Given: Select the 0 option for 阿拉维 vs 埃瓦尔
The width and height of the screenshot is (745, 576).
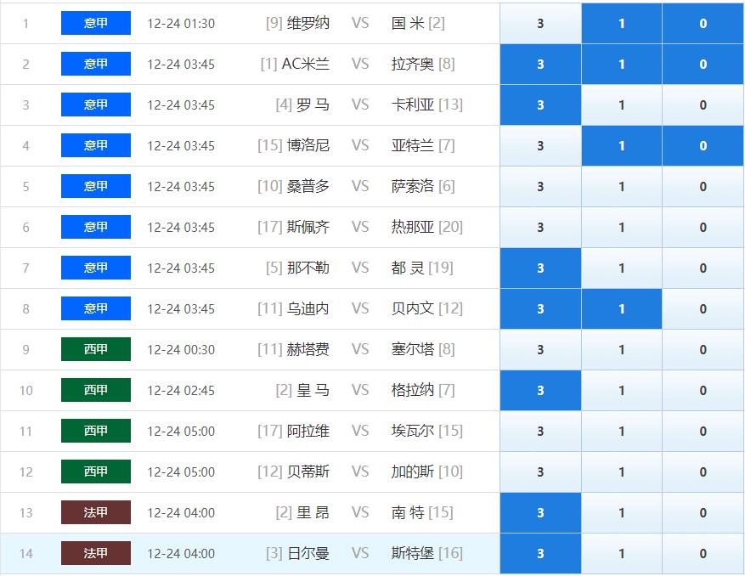Looking at the screenshot, I should 703,432.
